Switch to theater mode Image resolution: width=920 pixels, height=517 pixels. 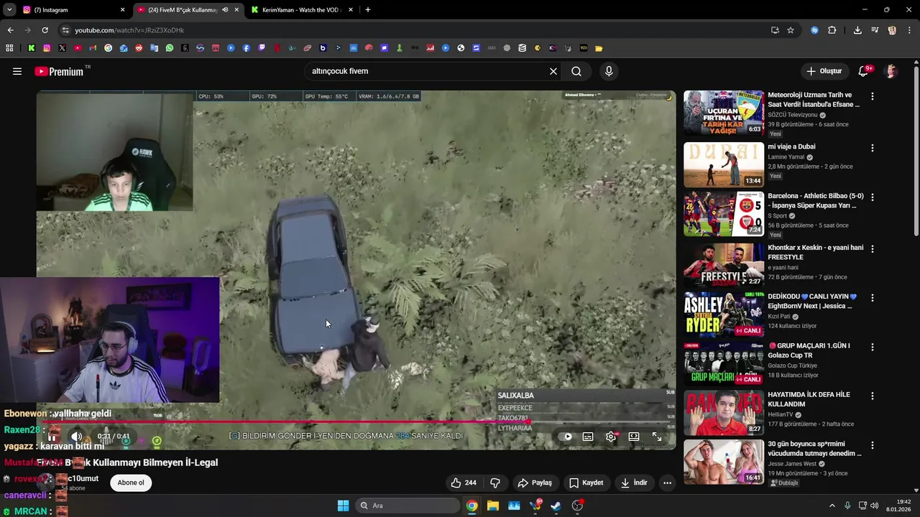click(634, 437)
